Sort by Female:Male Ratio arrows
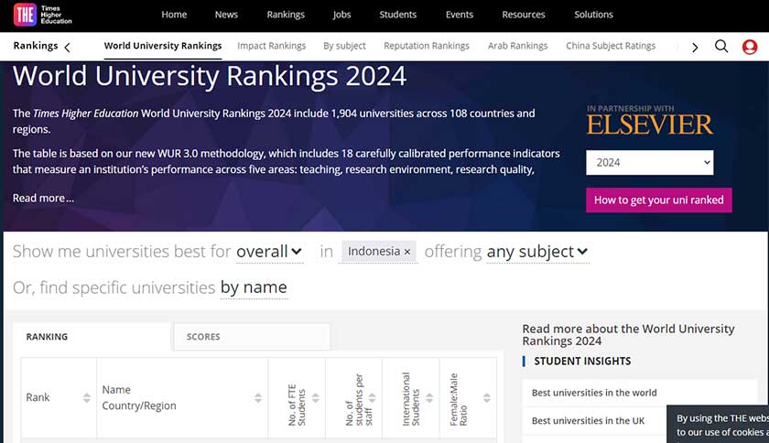769x443 pixels. [x=486, y=398]
